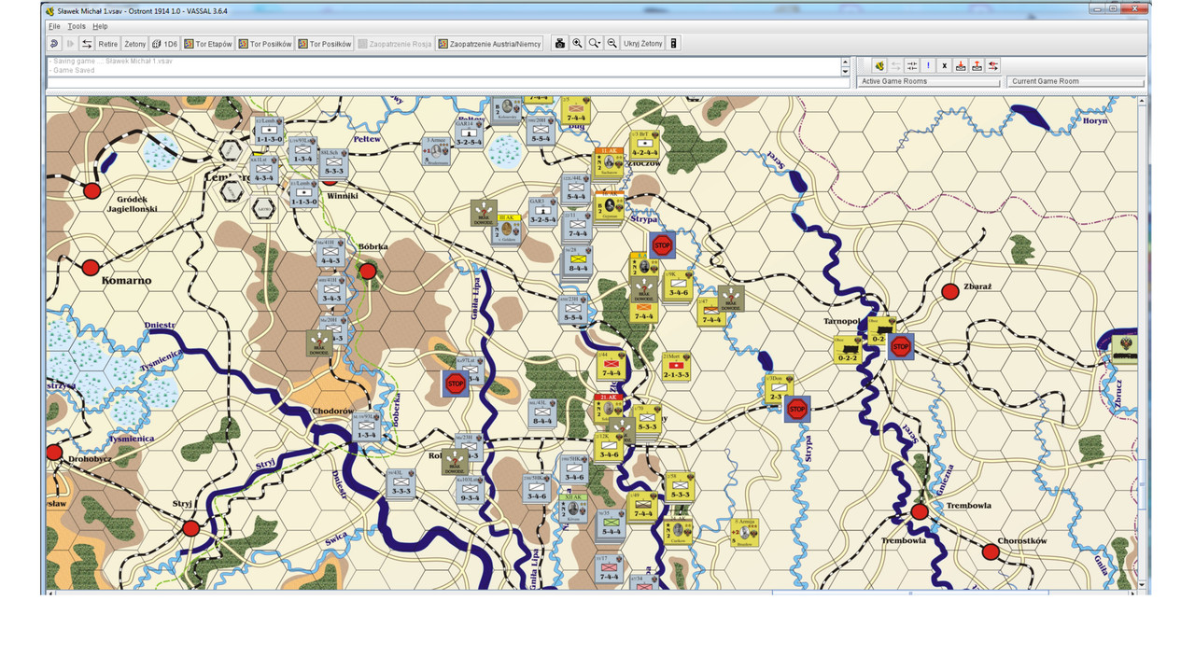
Task: Click the red down-arrow inbox icon
Action: pos(961,66)
